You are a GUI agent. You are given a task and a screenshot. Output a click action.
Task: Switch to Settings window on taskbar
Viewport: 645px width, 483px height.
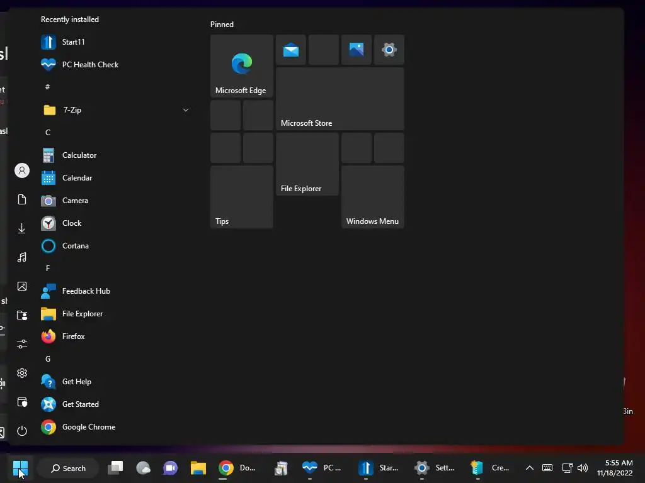tap(434, 468)
